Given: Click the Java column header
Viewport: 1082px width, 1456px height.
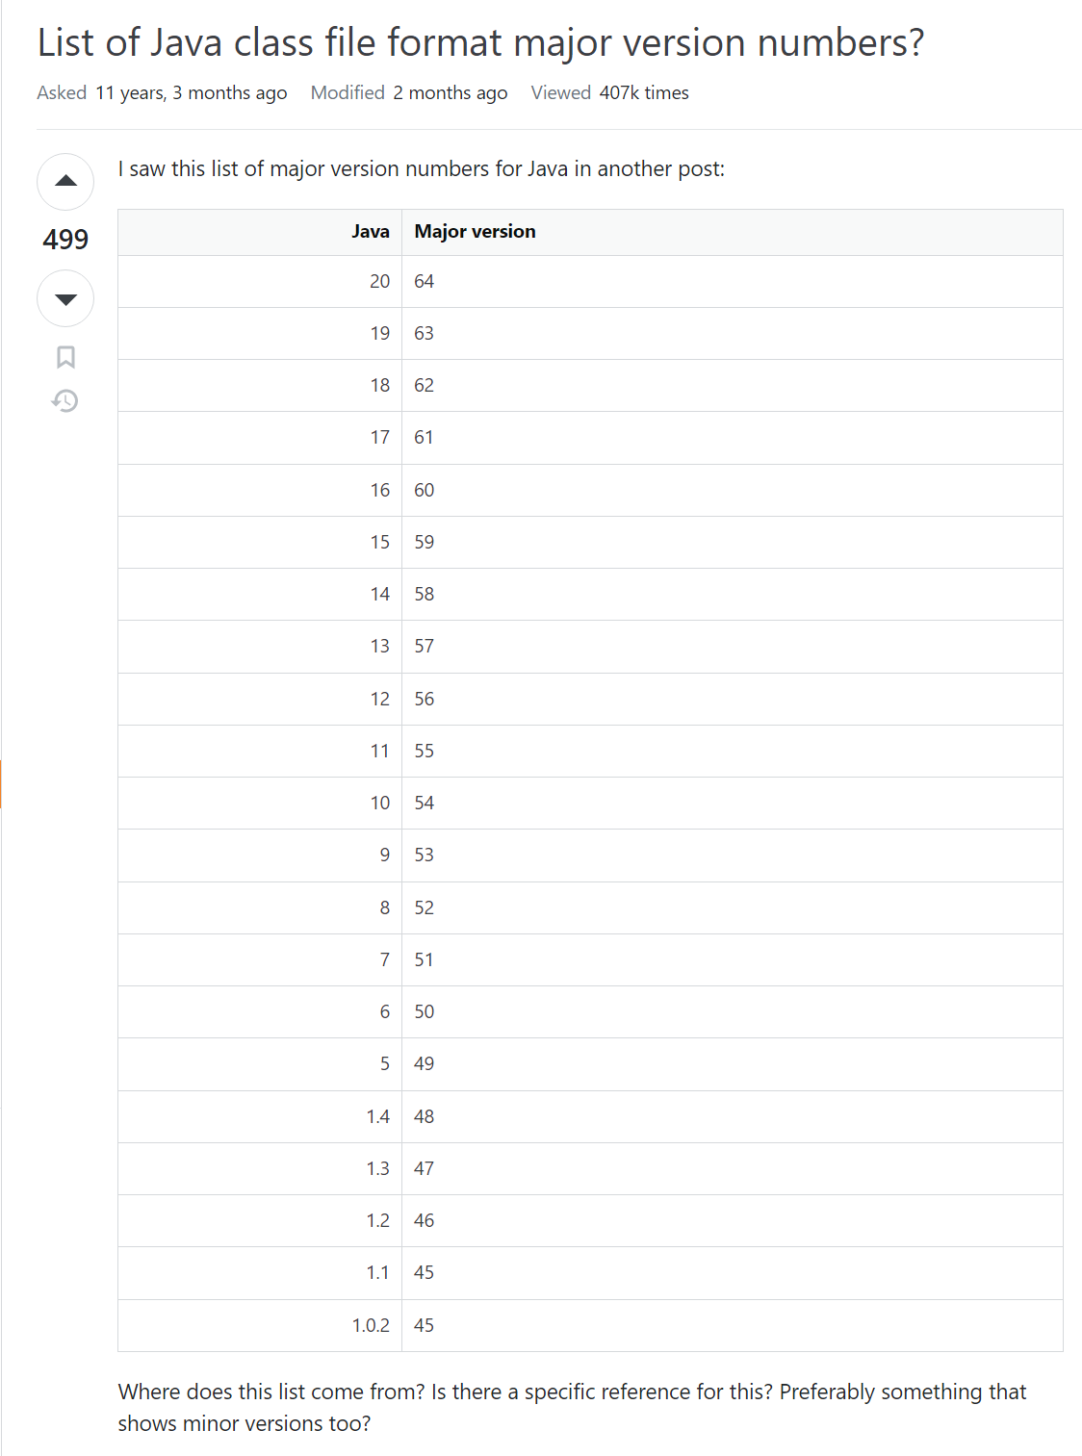Looking at the screenshot, I should pyautogui.click(x=370, y=232).
